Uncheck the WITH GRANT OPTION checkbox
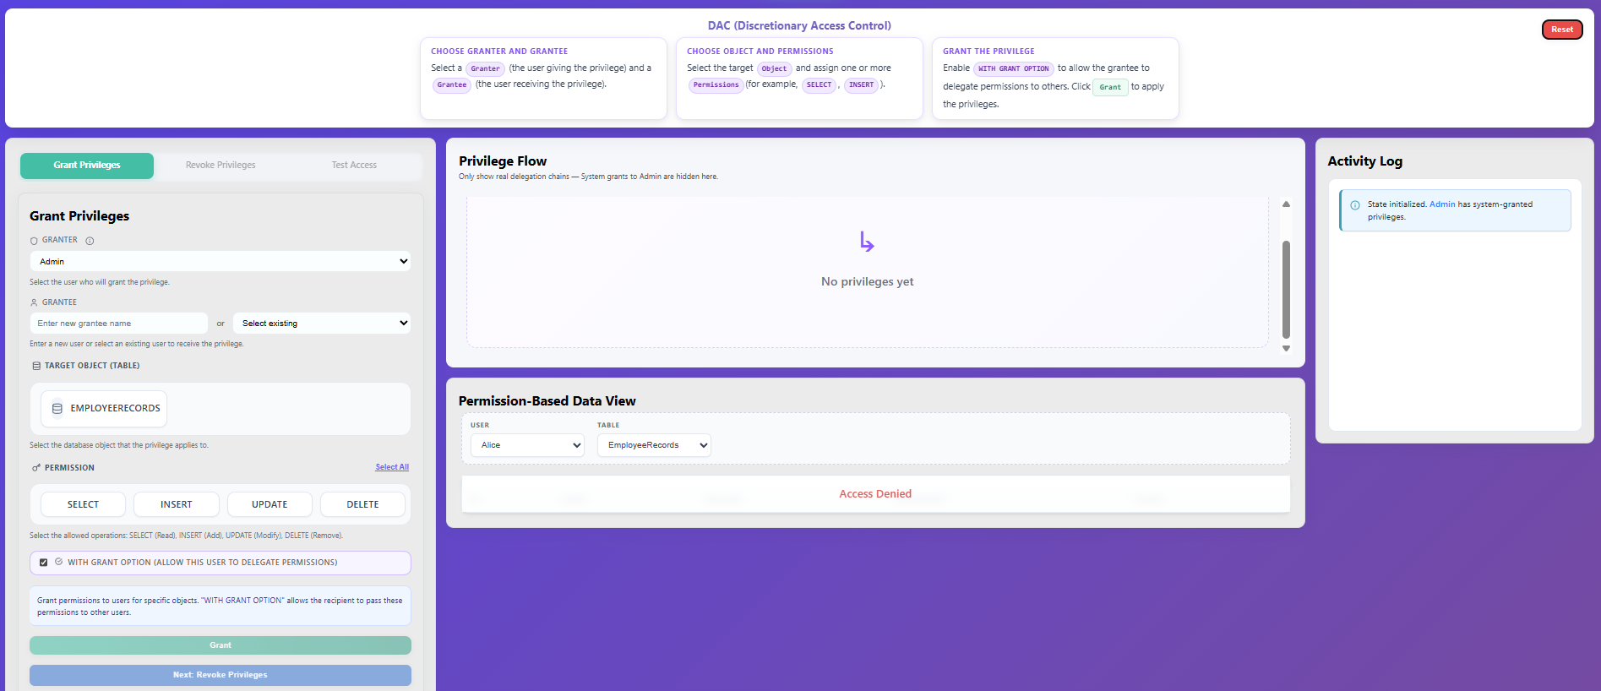This screenshot has height=691, width=1601. (x=44, y=563)
